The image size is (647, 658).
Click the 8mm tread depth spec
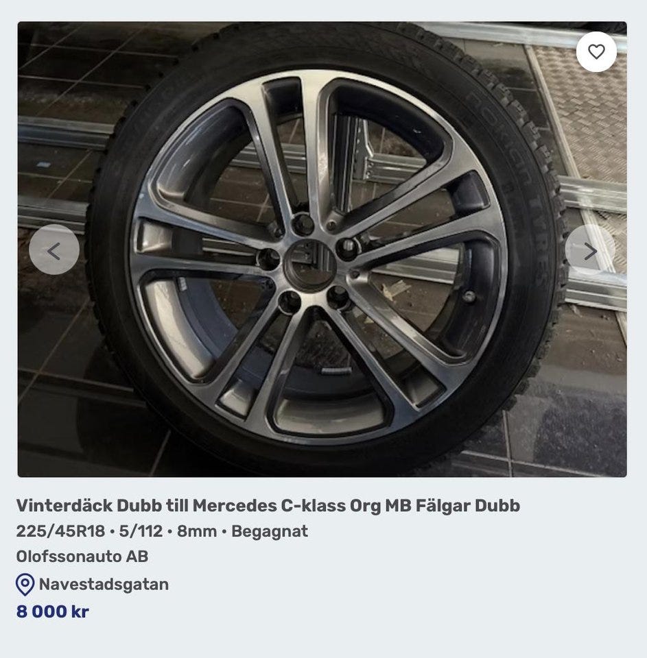coord(197,531)
